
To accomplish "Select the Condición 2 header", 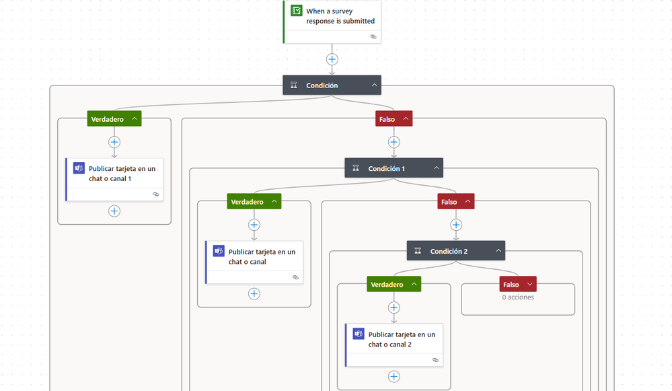I will [449, 251].
